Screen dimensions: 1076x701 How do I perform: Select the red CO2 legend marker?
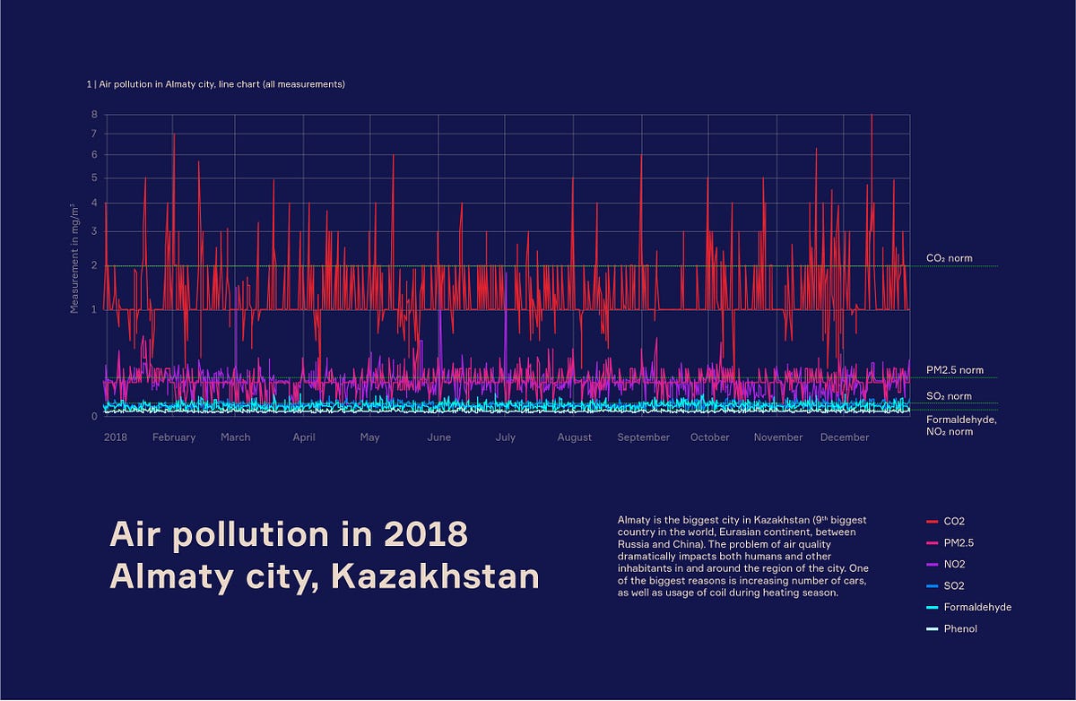point(933,521)
